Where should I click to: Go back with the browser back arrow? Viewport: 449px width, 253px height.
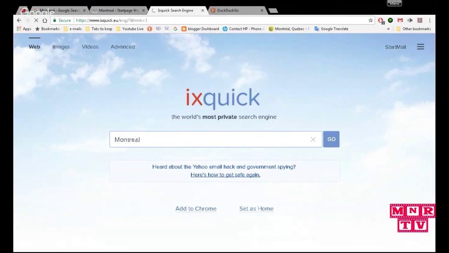click(x=19, y=20)
